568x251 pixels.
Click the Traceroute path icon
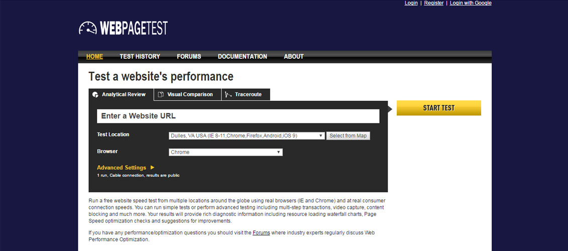click(228, 94)
